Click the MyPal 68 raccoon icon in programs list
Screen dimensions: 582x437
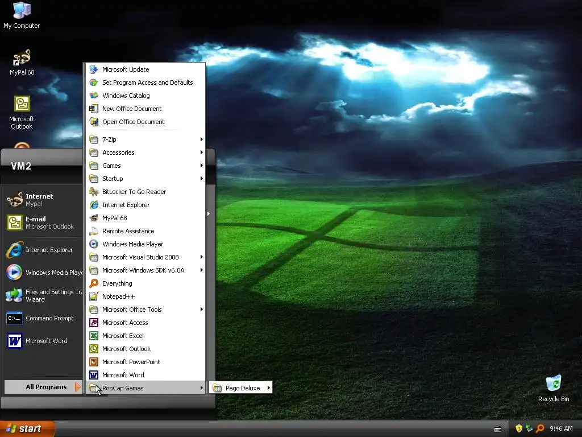pyautogui.click(x=94, y=218)
